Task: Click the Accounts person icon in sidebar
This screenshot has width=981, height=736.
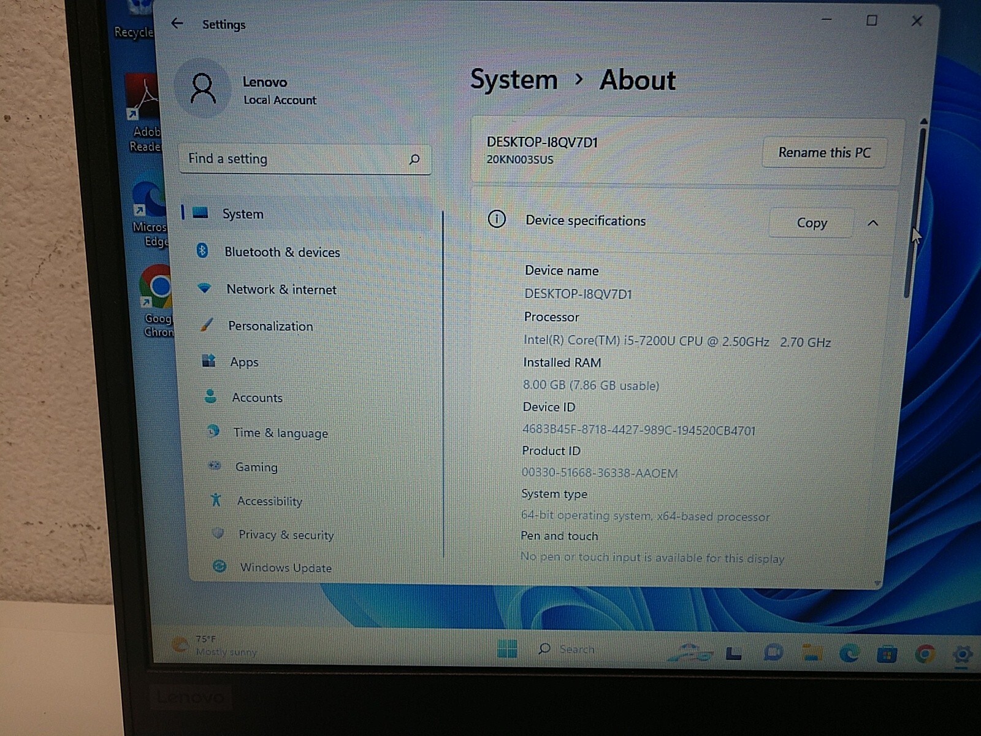Action: pos(210,396)
